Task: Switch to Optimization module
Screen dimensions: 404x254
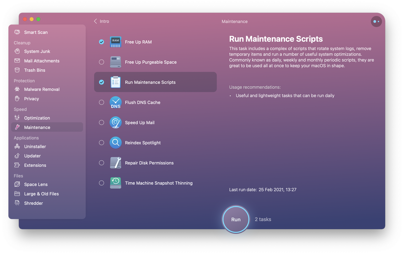Action: click(37, 118)
